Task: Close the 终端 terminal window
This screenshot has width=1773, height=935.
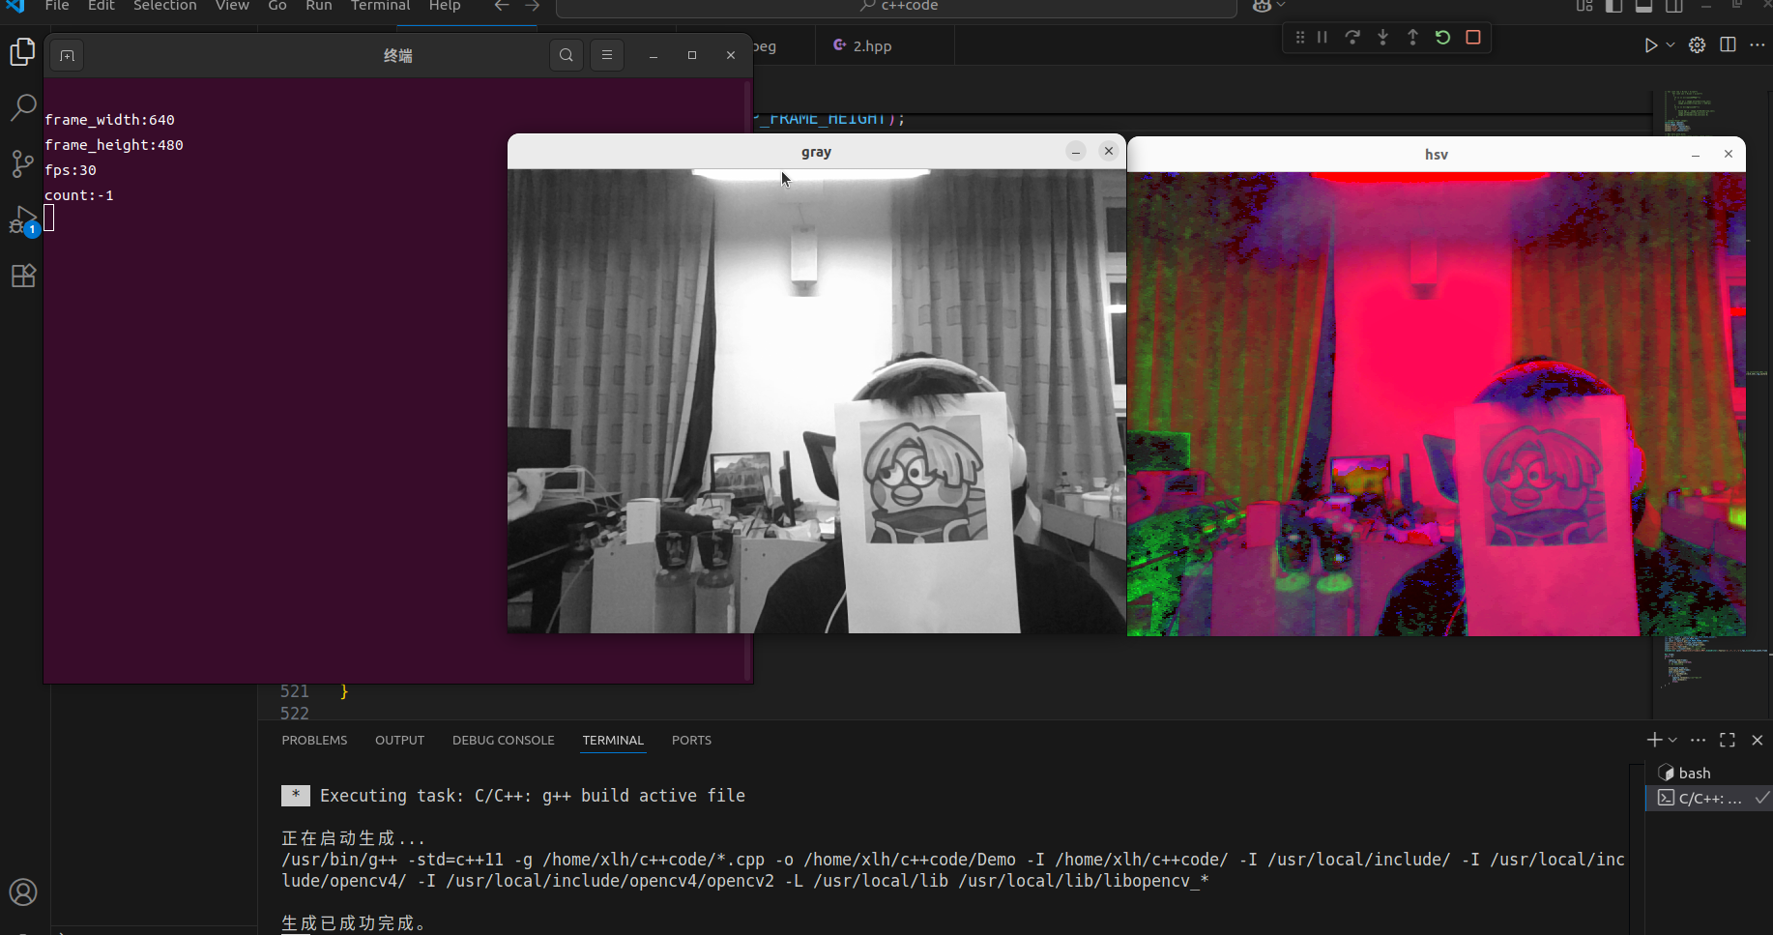Action: 731,55
